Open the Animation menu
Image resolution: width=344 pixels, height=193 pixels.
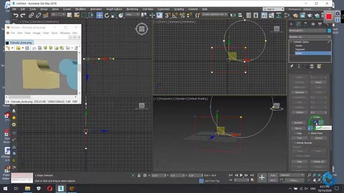(96, 9)
